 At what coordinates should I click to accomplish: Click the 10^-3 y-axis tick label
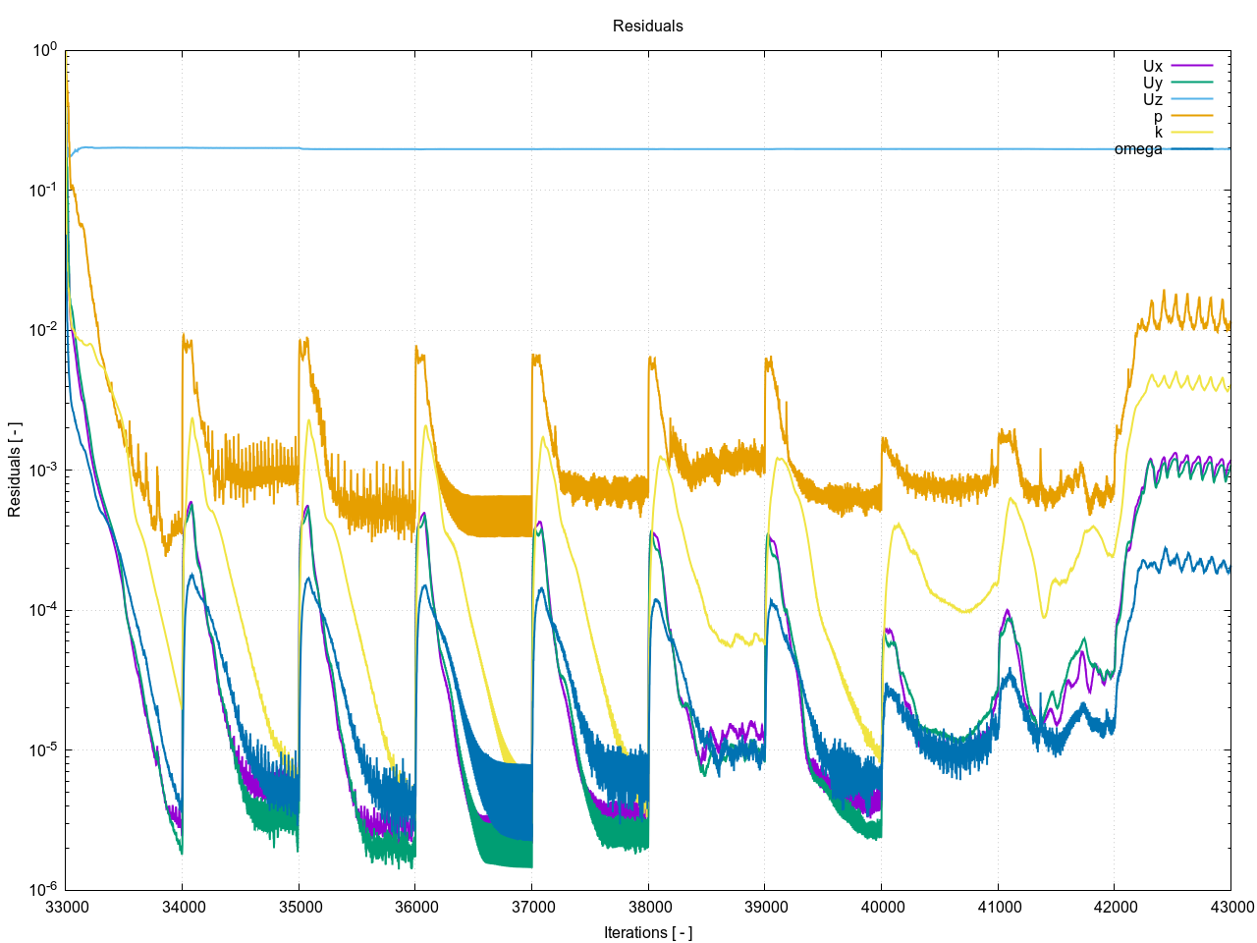pyautogui.click(x=43, y=471)
